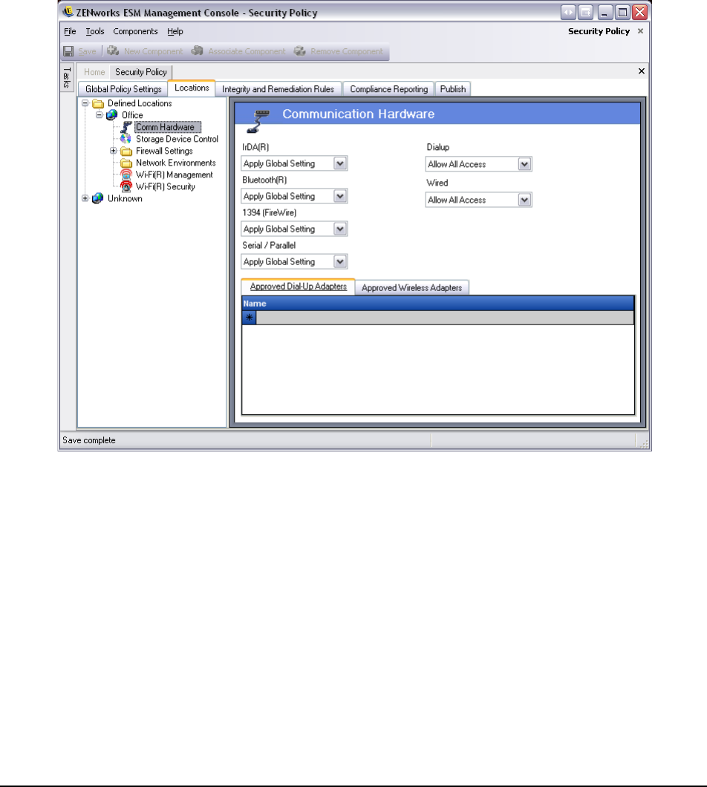Close the Security Policy header label
707x787 pixels.
point(640,31)
